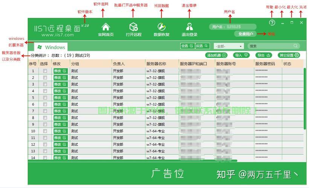This screenshot has width=309, height=188.
Task: Open www.iis7.com logo link
Action: click(58, 35)
